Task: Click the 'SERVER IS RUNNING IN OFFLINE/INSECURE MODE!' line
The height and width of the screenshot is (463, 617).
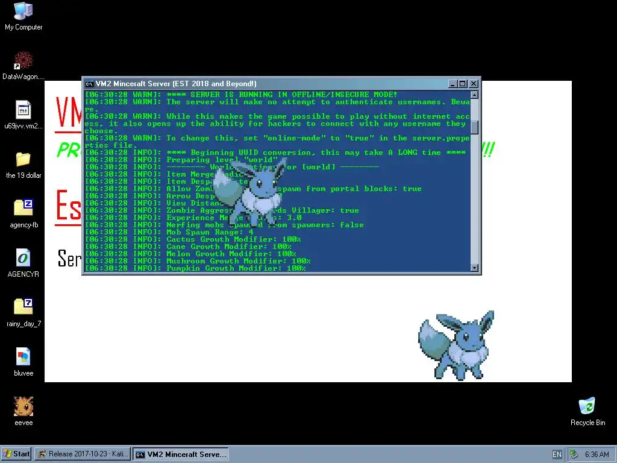Action: 241,95
